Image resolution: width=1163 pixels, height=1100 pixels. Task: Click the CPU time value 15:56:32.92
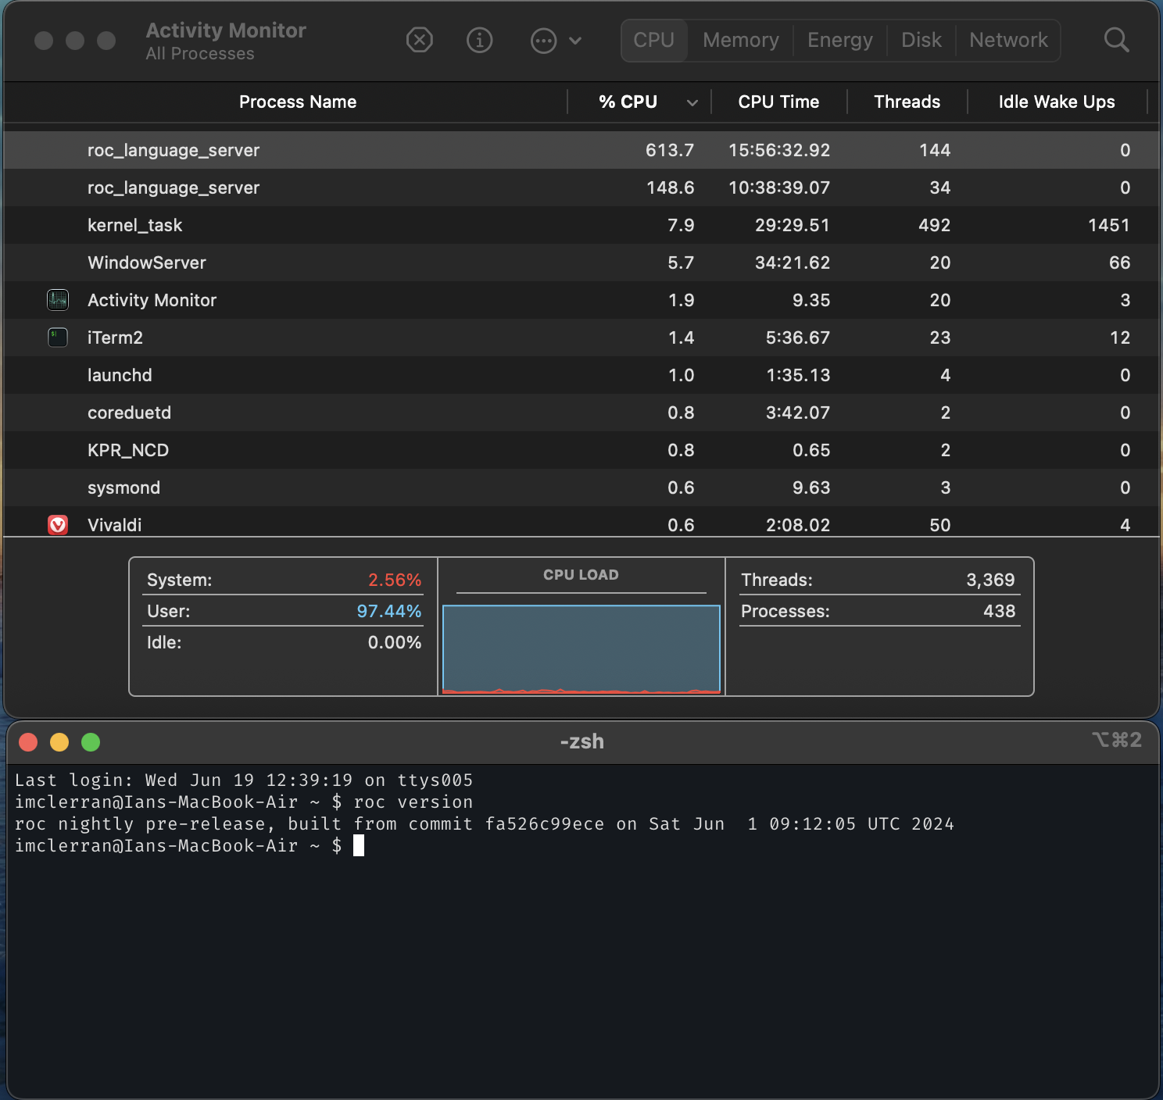(x=779, y=150)
